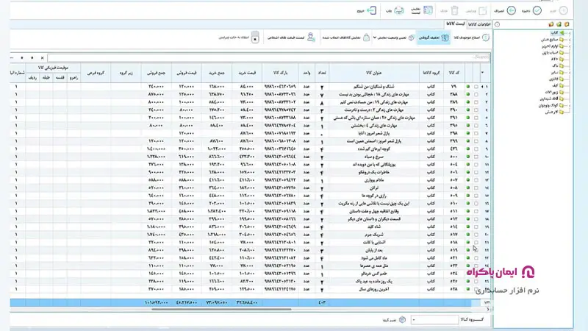Tick the checkbox on the row with code 391
The width and height of the screenshot is (588, 331).
click(476, 118)
